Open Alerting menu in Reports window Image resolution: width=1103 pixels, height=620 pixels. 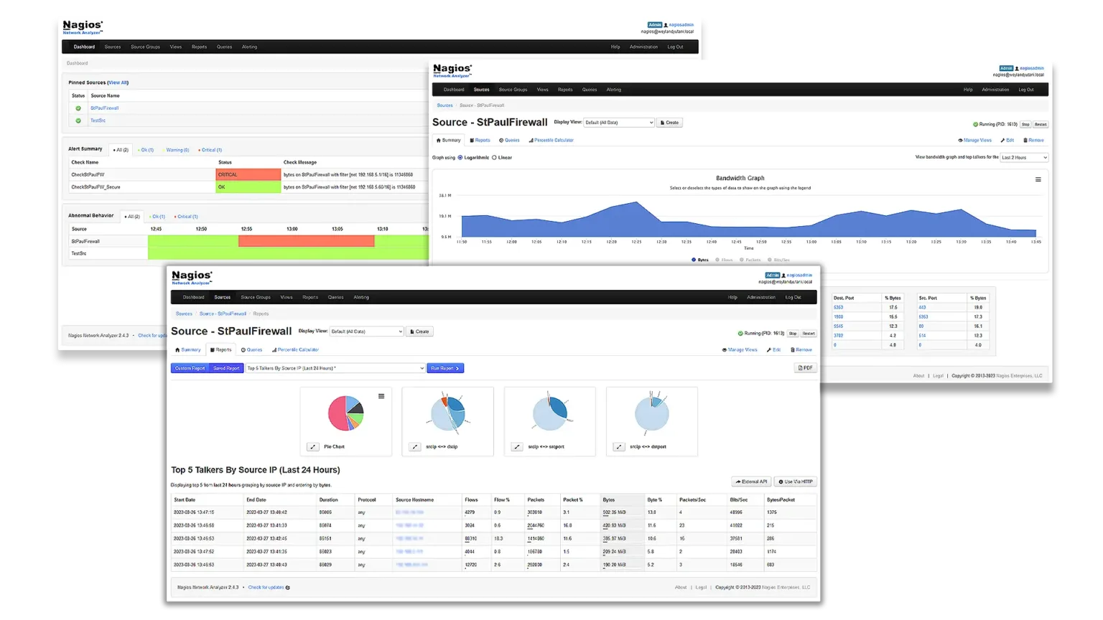pyautogui.click(x=361, y=297)
